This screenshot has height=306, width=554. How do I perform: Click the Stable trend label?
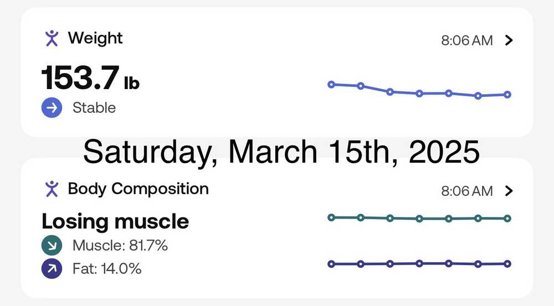tap(94, 108)
